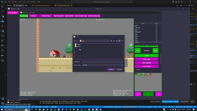
Task: Click Cancel in the Save dialog
Action: click(119, 69)
